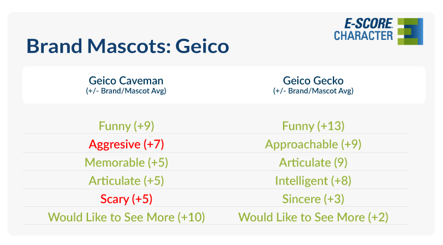
Task: Select Would Like to See More (+10)
Action: click(126, 217)
